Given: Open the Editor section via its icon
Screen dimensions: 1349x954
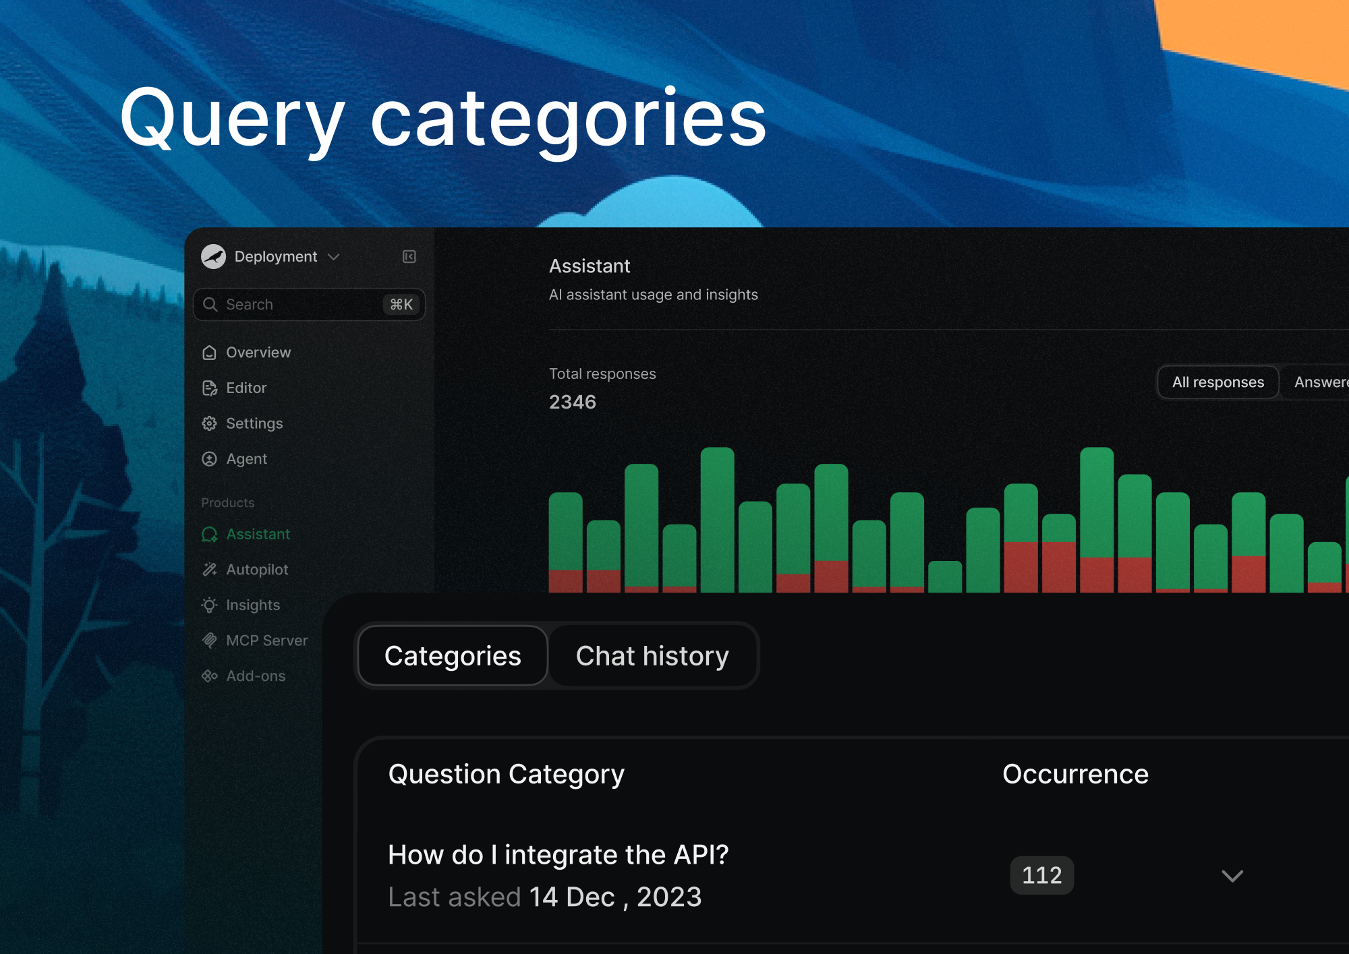Looking at the screenshot, I should pyautogui.click(x=210, y=388).
